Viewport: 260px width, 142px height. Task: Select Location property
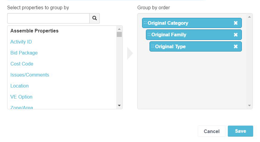[20, 86]
